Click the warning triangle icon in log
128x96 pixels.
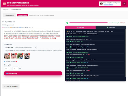click(67, 31)
